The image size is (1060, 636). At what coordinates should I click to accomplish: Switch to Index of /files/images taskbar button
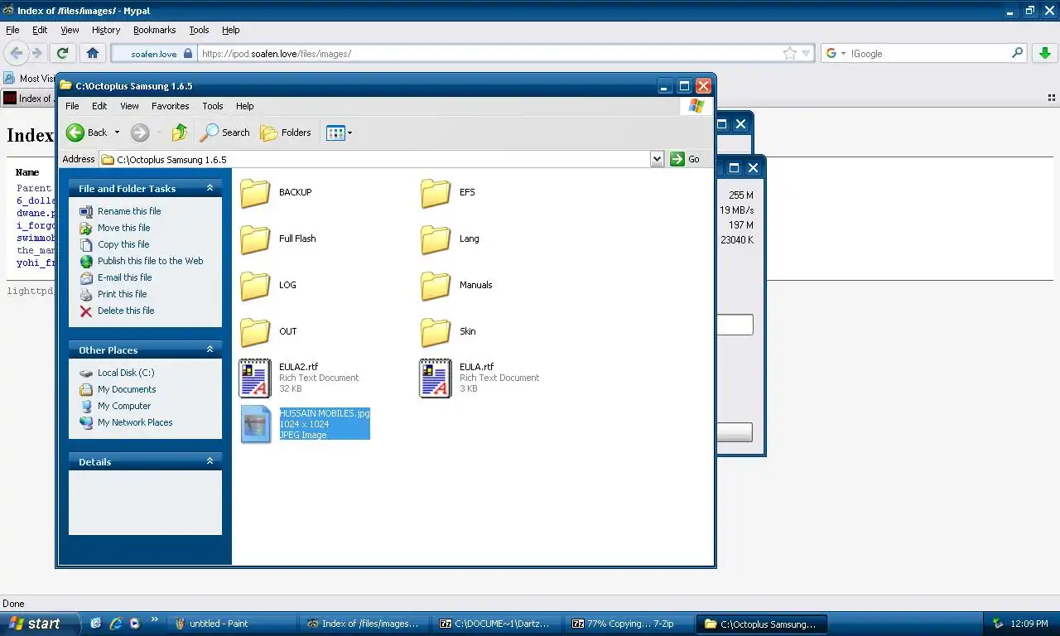pos(365,624)
